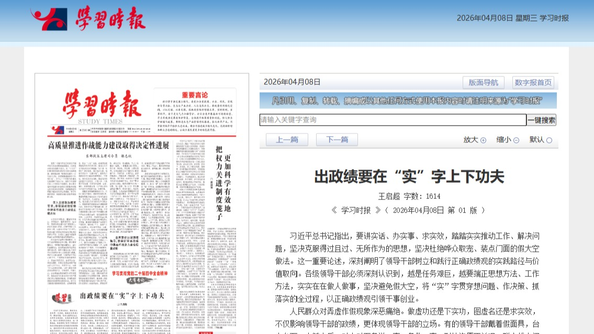Viewport: 594px width, 334px height.
Task: Click the zoom-out minus icon beside 缩小
Action: click(x=516, y=140)
